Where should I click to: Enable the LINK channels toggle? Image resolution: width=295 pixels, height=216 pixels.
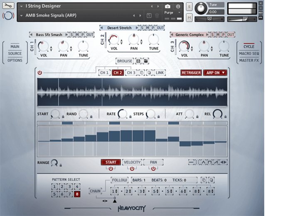(159, 73)
